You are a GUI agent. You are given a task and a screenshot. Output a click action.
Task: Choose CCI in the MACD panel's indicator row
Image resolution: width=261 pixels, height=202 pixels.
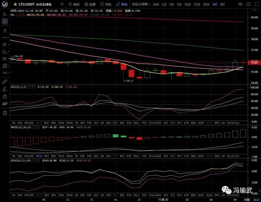(173, 156)
